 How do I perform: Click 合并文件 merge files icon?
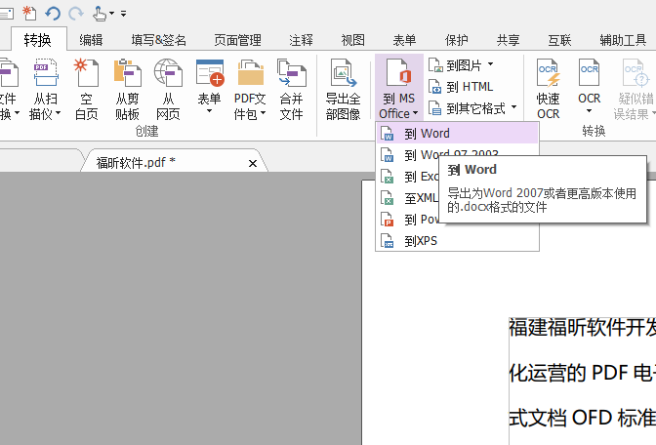(x=291, y=74)
